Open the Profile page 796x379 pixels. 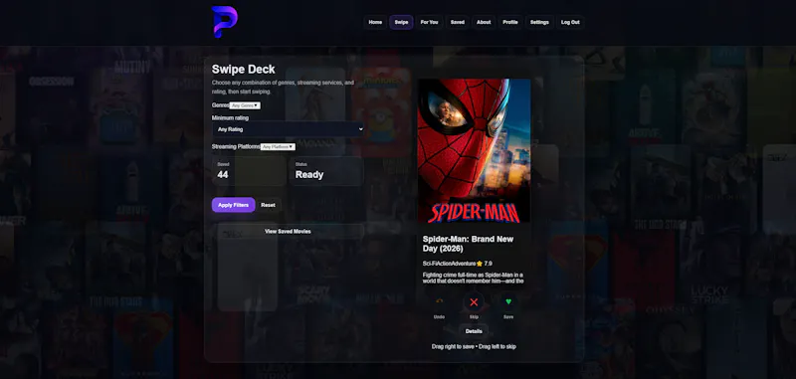(x=510, y=22)
